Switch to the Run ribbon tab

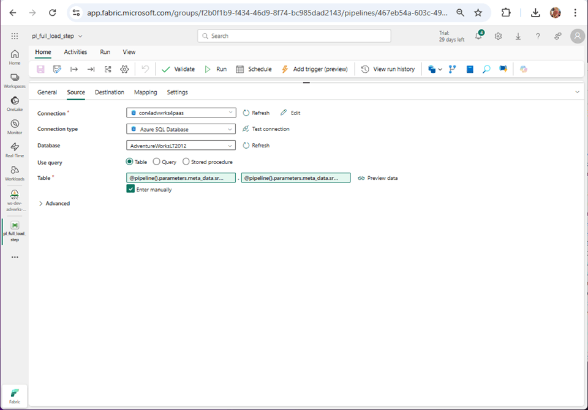(105, 52)
